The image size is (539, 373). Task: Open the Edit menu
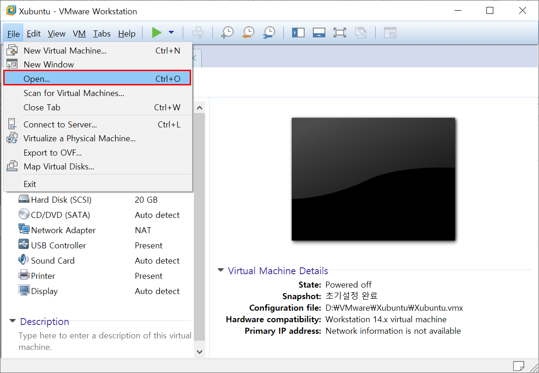click(x=34, y=34)
